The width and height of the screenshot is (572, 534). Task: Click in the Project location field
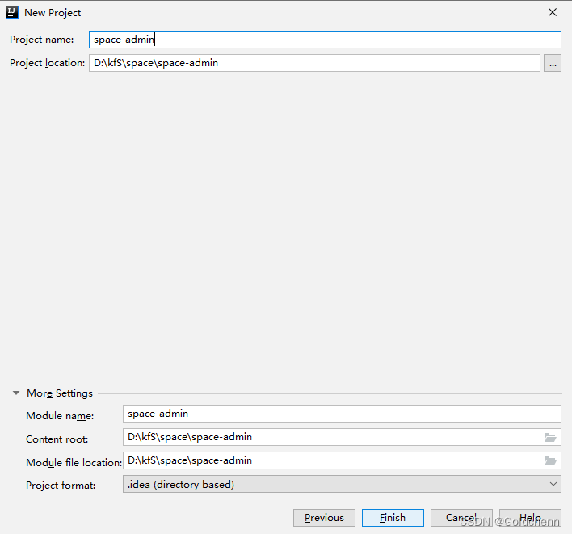(314, 63)
